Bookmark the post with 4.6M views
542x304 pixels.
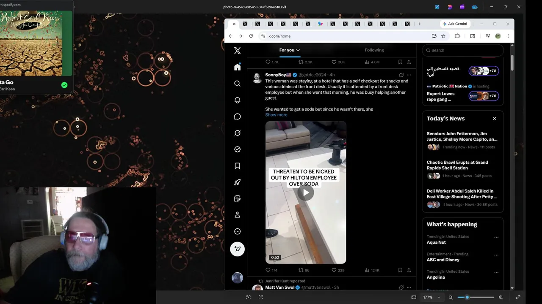(400, 62)
